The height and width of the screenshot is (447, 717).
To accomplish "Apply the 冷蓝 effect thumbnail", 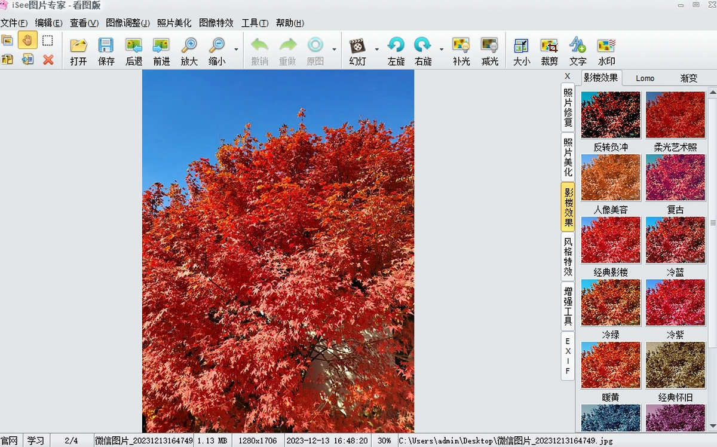I will (x=676, y=240).
